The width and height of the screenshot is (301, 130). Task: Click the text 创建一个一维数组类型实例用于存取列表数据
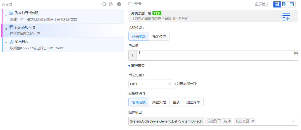(x=44, y=19)
